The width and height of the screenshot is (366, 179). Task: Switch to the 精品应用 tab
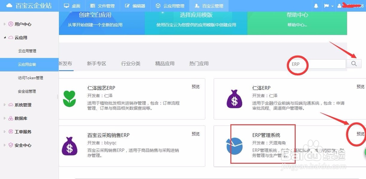(165, 64)
